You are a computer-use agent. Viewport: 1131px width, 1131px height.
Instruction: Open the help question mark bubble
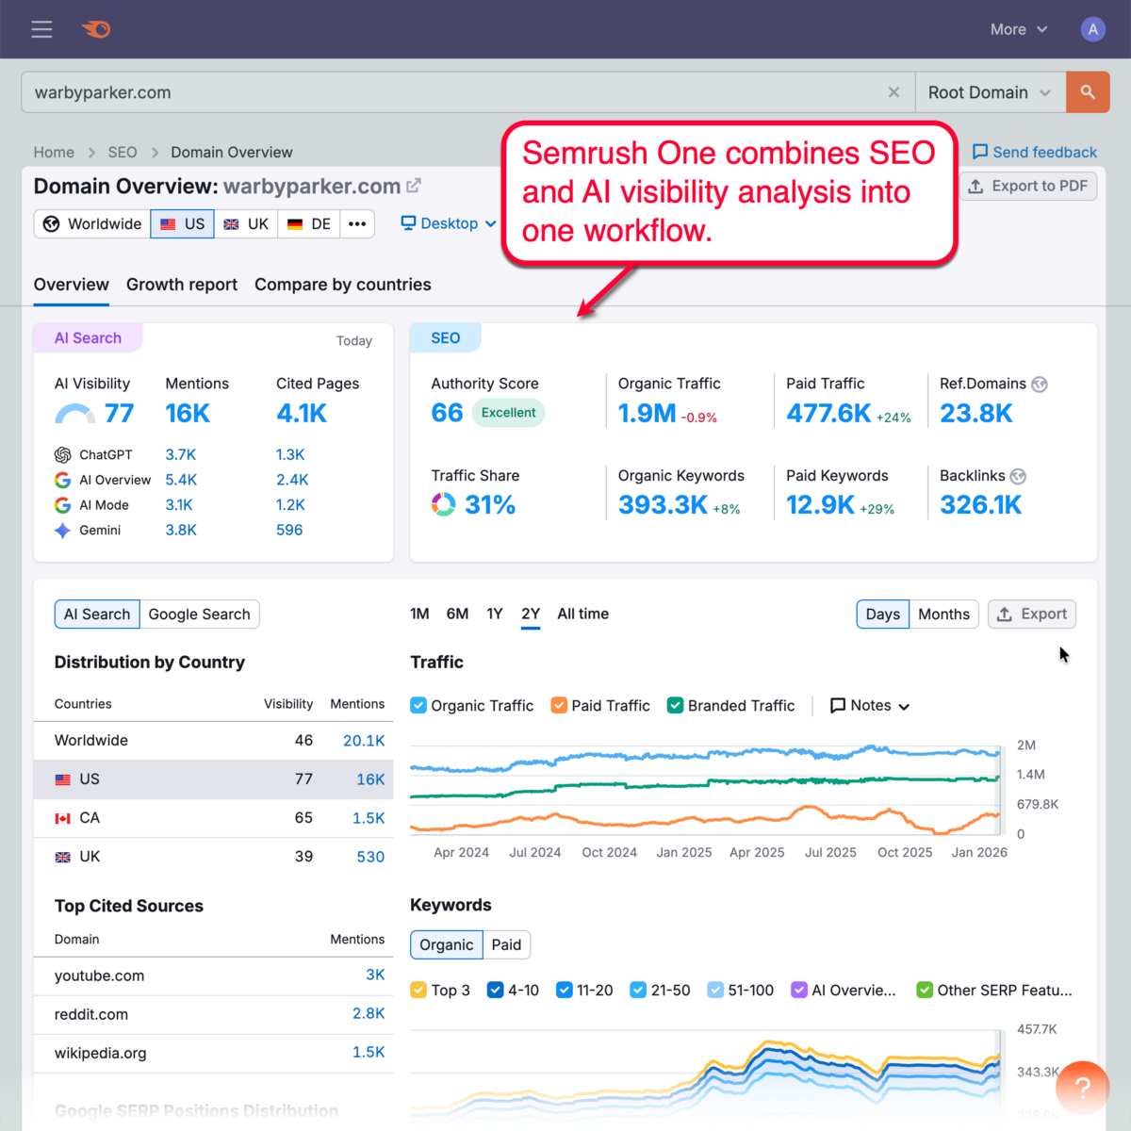(x=1082, y=1088)
